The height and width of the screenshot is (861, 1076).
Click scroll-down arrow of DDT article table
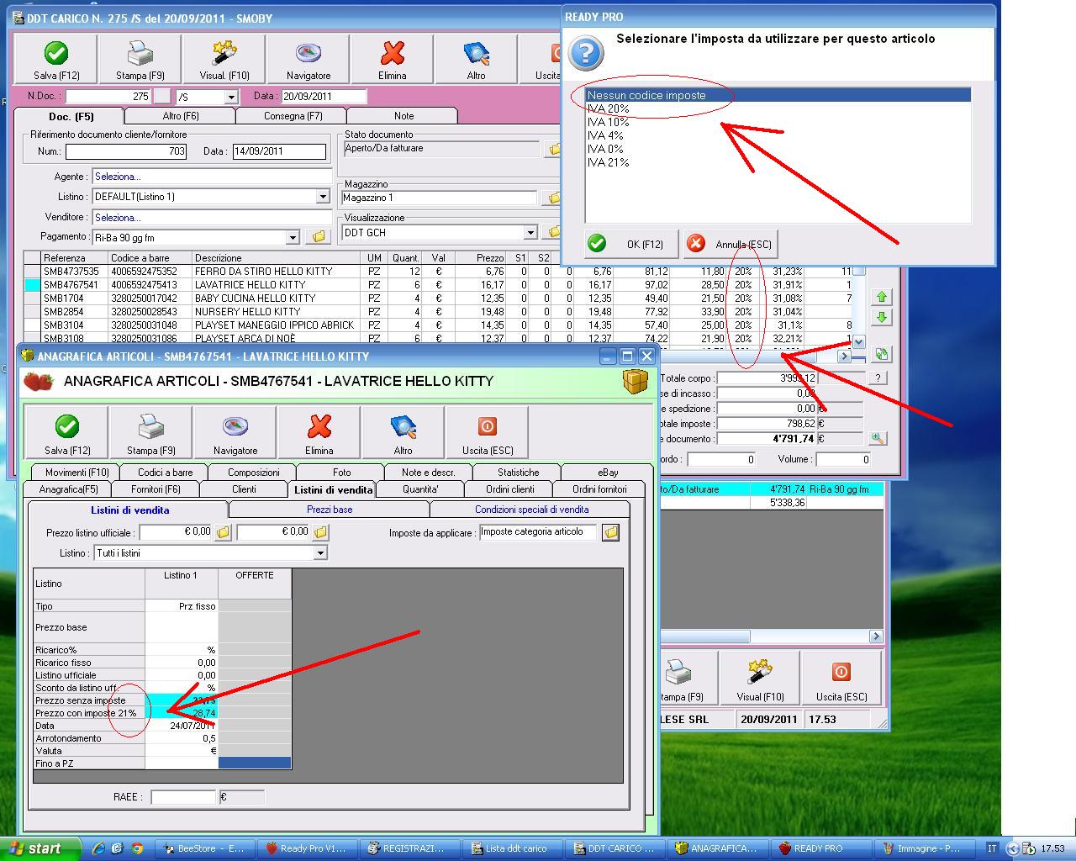tap(858, 342)
